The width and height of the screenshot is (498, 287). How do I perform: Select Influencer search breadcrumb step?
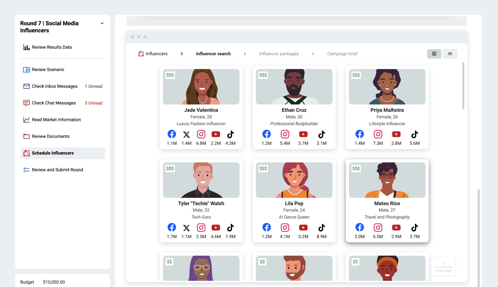(x=213, y=54)
